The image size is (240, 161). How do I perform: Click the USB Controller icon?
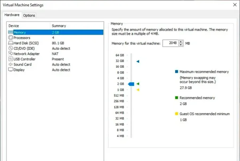click(10, 59)
